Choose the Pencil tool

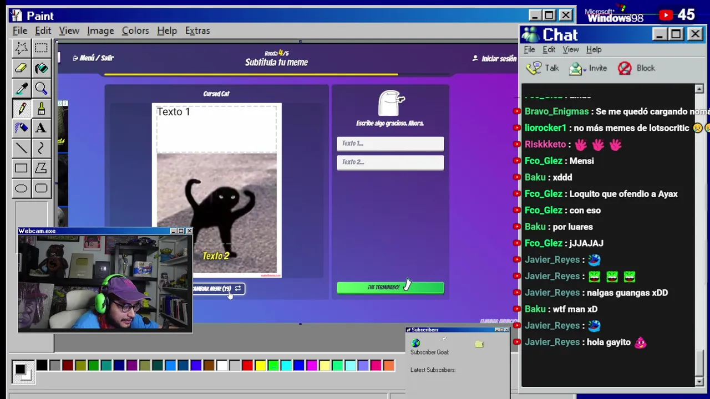click(21, 108)
